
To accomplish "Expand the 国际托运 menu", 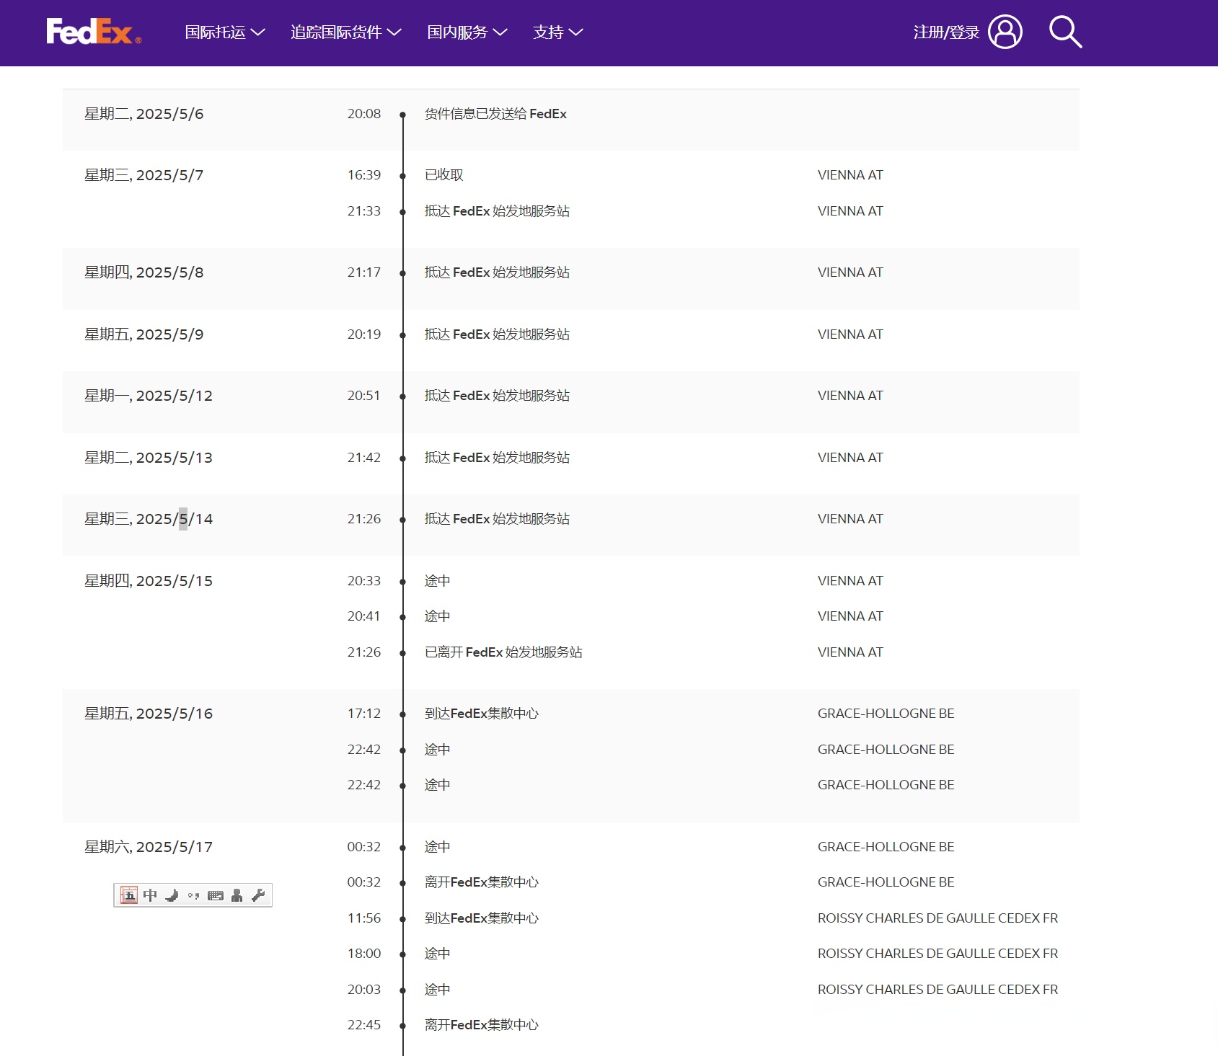I will pyautogui.click(x=225, y=32).
